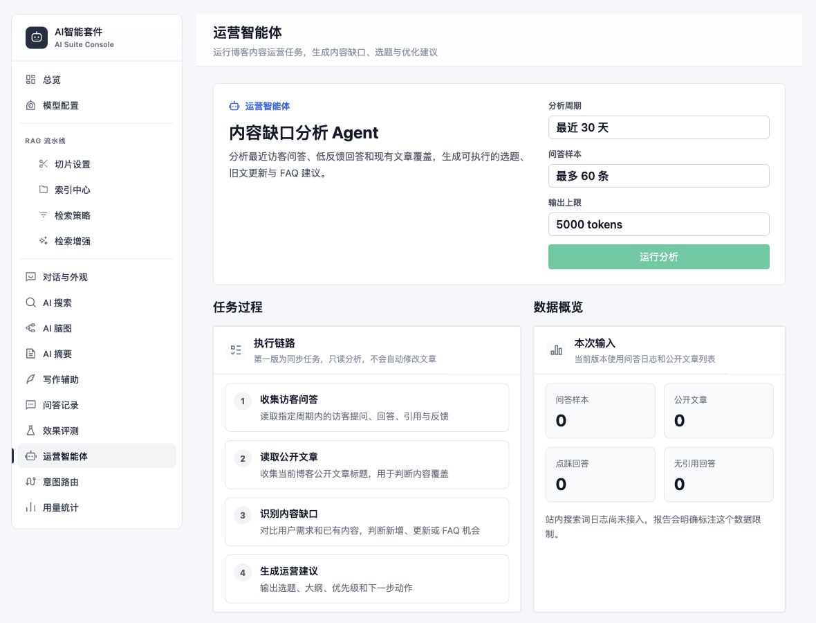Click the flask icon for 效果评测
This screenshot has height=623, width=816.
point(30,431)
